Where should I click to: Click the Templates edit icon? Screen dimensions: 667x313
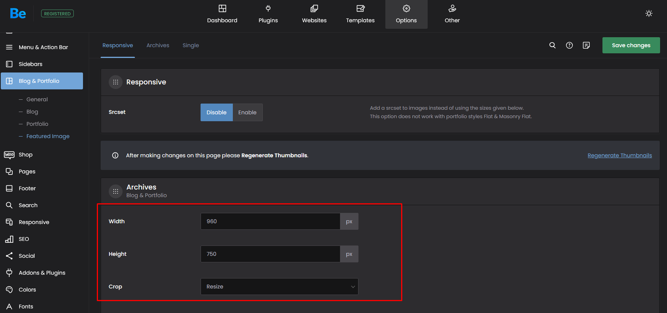click(x=360, y=8)
